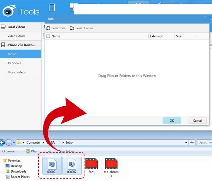Click the iTools logo icon
This screenshot has height=181, width=212.
pyautogui.click(x=8, y=11)
